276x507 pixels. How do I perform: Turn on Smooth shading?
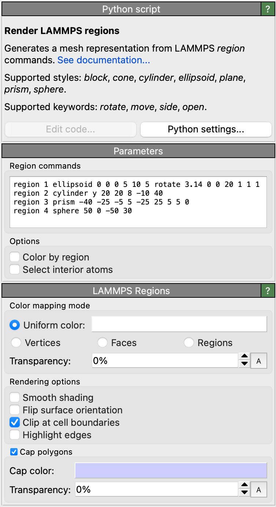pos(15,398)
